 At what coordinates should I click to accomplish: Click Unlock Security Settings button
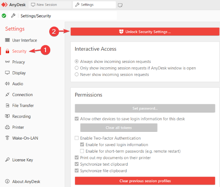[145, 31]
